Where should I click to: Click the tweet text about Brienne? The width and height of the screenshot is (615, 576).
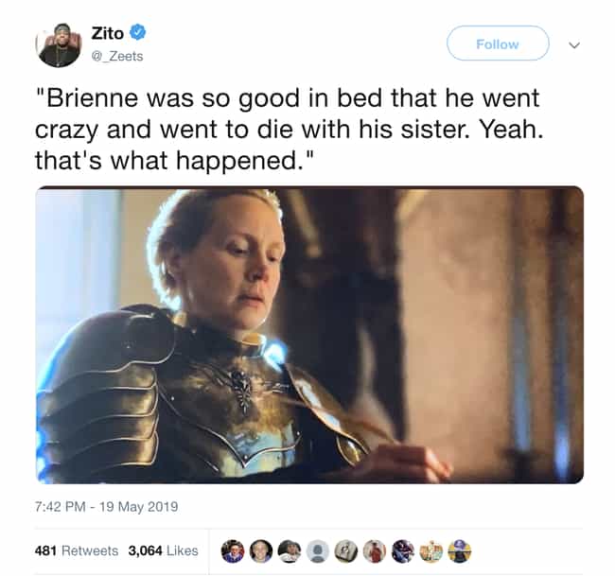pyautogui.click(x=290, y=129)
